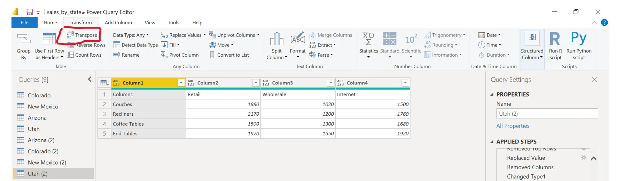623x181 pixels.
Task: Click the query Name input field
Action: point(547,114)
